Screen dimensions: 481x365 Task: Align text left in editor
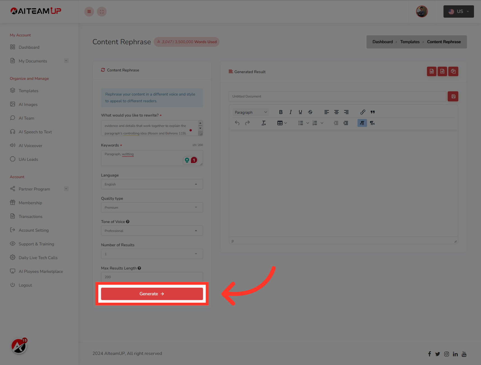point(326,112)
